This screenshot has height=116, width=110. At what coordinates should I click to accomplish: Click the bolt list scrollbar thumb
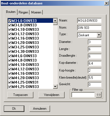tap(55, 24)
